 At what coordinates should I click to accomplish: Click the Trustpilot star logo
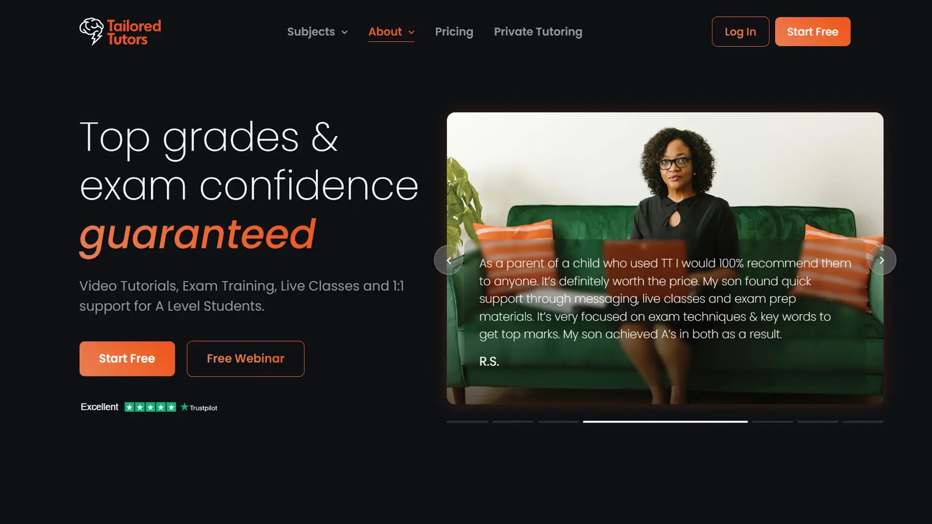[x=199, y=408]
